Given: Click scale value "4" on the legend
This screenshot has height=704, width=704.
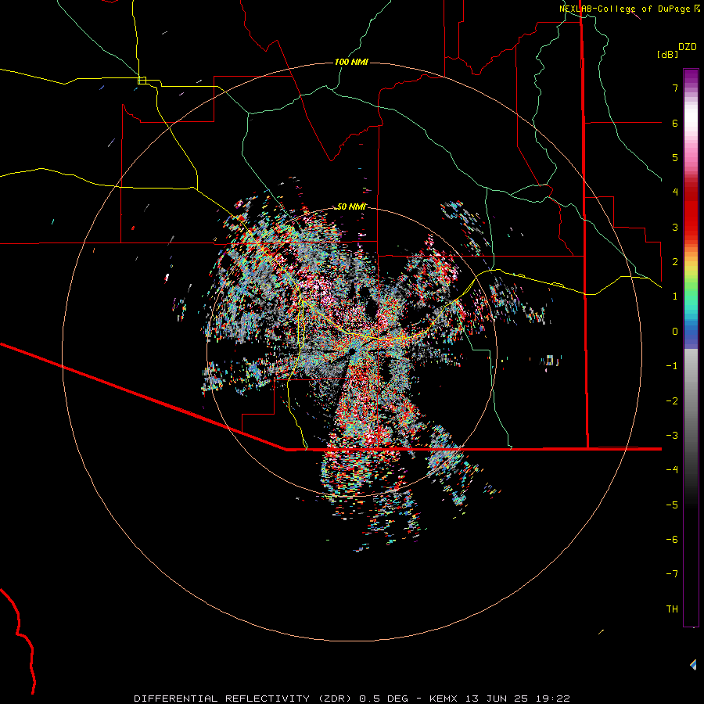Looking at the screenshot, I should [675, 192].
